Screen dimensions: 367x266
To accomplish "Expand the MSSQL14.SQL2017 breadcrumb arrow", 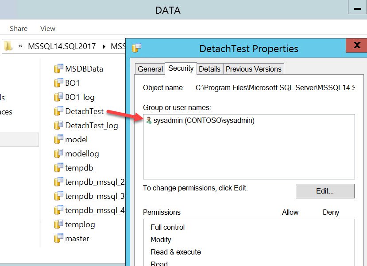I will [x=104, y=46].
